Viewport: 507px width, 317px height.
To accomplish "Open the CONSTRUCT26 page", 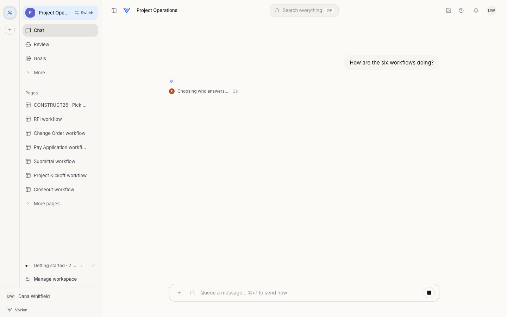I will point(60,105).
